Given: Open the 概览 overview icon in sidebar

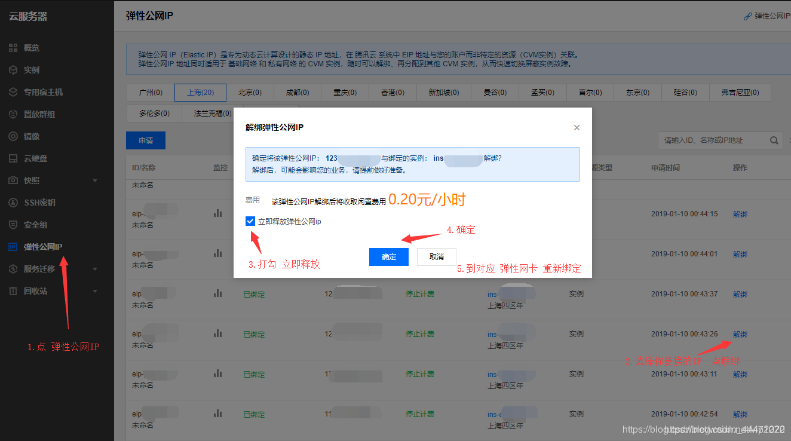Looking at the screenshot, I should click(x=13, y=48).
